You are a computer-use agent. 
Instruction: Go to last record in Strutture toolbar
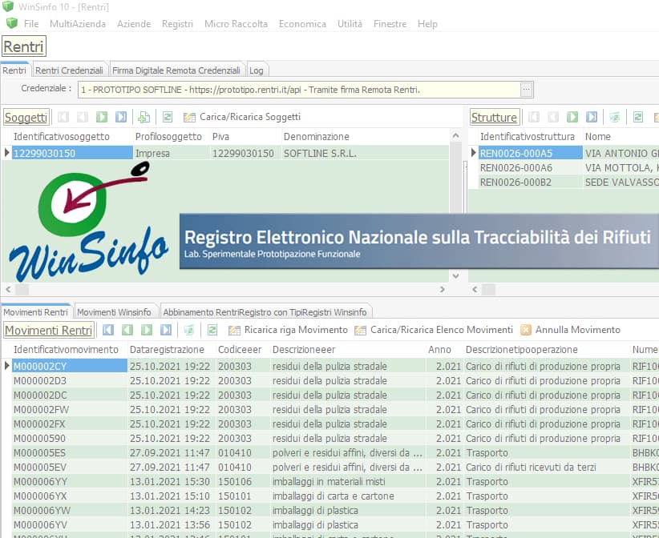(x=592, y=117)
